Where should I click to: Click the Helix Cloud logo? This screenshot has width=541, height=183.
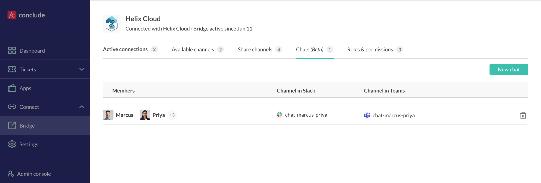(x=112, y=24)
